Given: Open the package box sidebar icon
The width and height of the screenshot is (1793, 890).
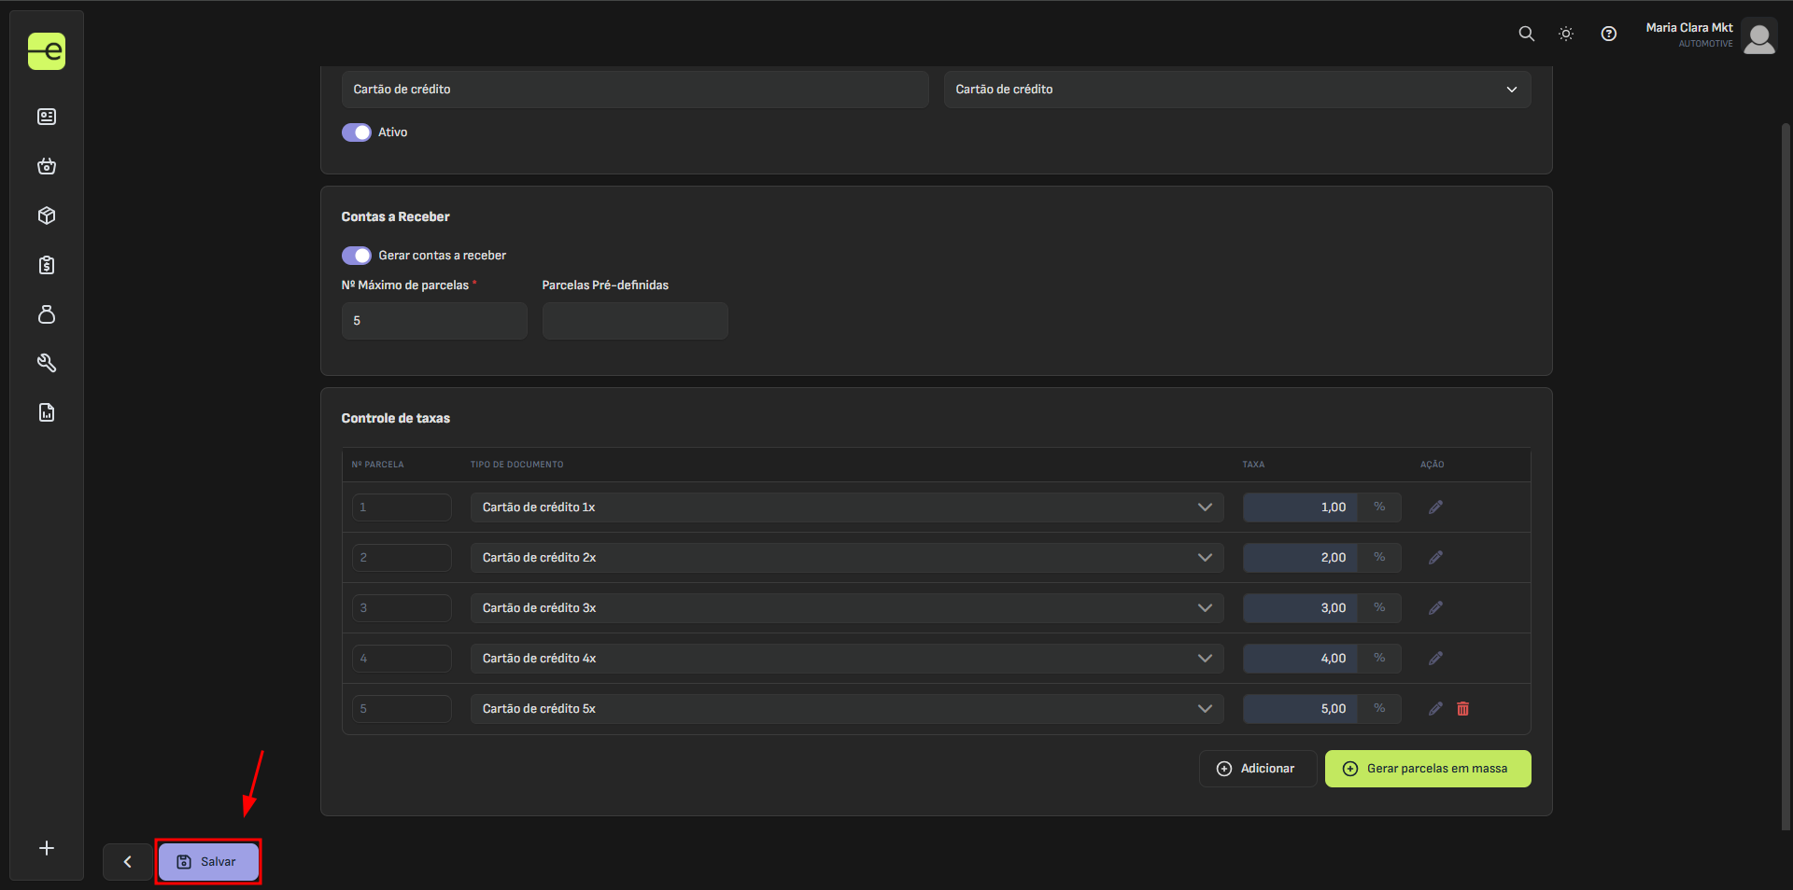Looking at the screenshot, I should click(47, 216).
